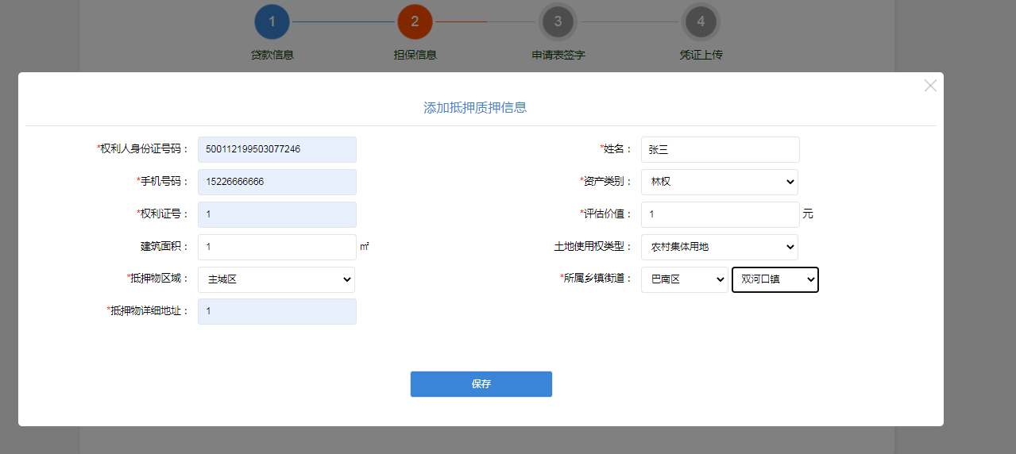1016x454 pixels.
Task: Open the 巴南区 district dropdown
Action: click(685, 279)
